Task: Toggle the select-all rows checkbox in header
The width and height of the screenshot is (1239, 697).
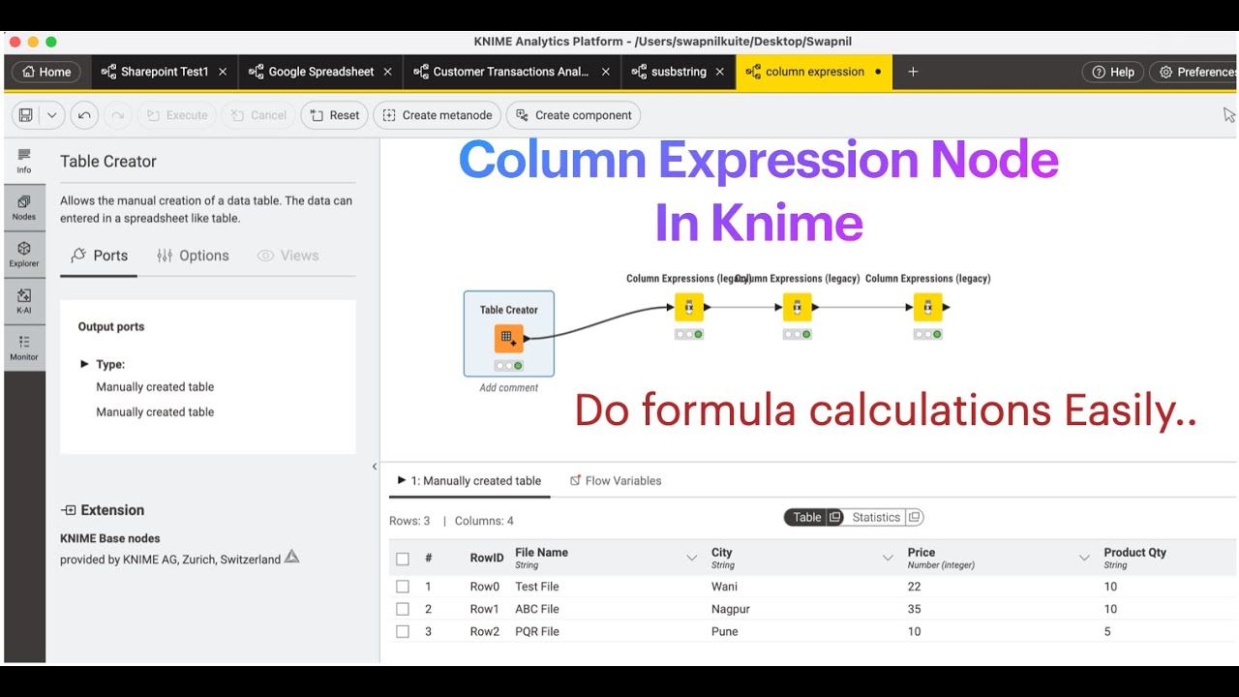Action: [403, 559]
